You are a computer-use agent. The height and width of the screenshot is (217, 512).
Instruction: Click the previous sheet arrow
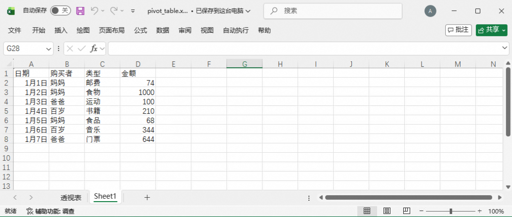click(x=15, y=197)
